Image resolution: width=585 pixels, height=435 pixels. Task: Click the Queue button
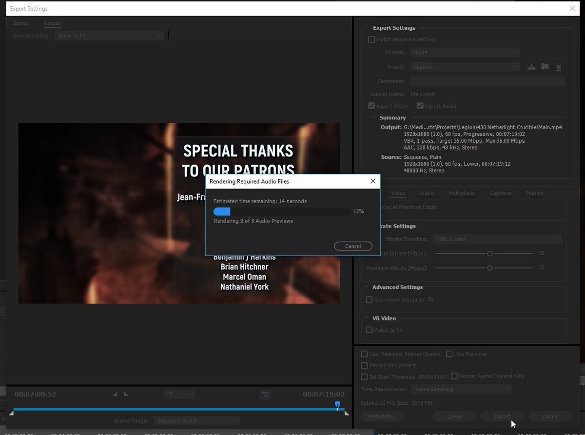tap(454, 416)
